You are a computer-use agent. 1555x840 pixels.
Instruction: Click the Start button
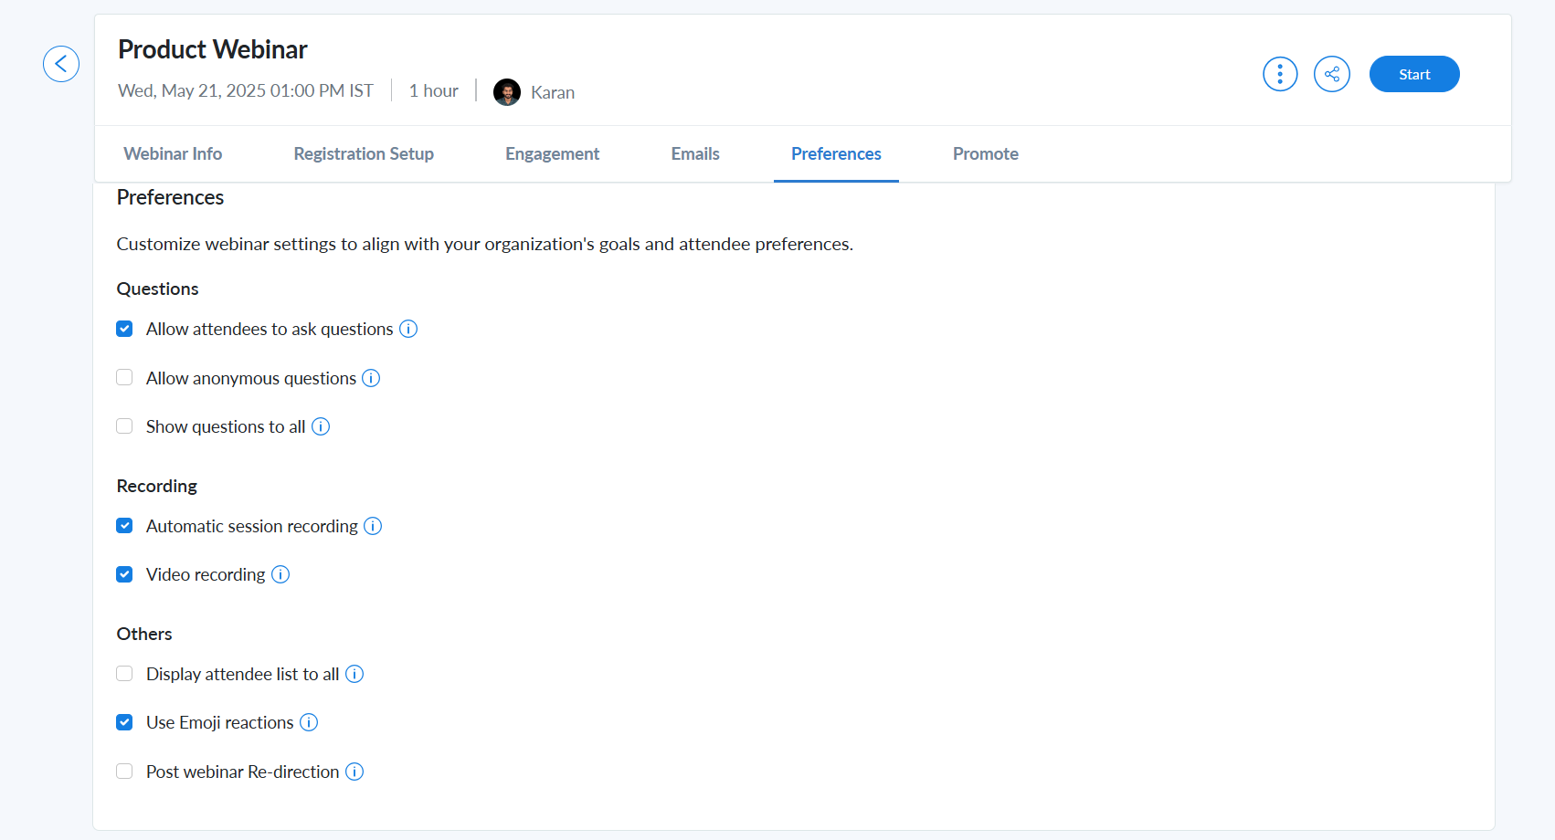1414,74
